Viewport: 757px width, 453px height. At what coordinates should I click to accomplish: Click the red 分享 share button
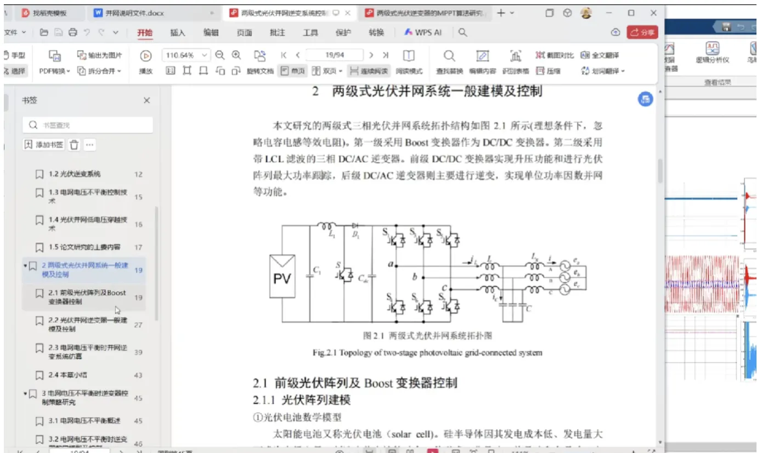click(642, 32)
